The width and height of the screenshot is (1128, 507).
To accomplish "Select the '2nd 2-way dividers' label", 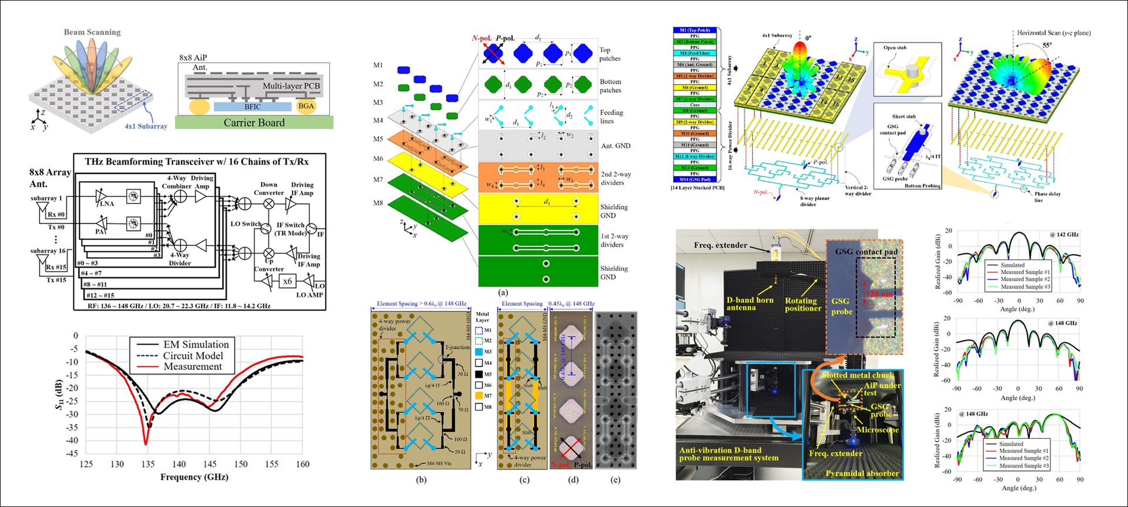I will [x=615, y=178].
